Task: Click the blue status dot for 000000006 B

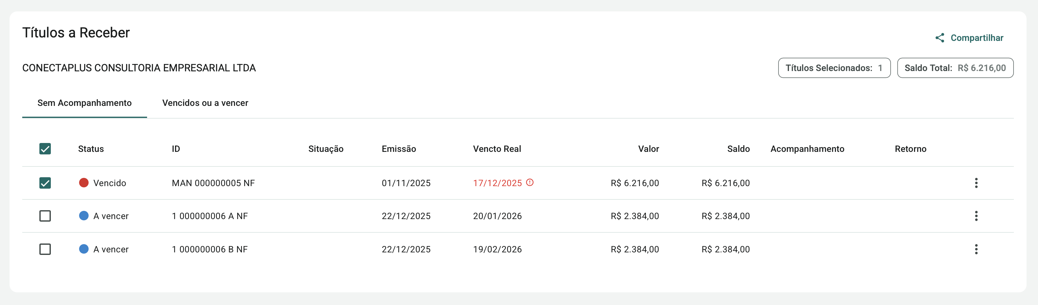Action: point(84,250)
